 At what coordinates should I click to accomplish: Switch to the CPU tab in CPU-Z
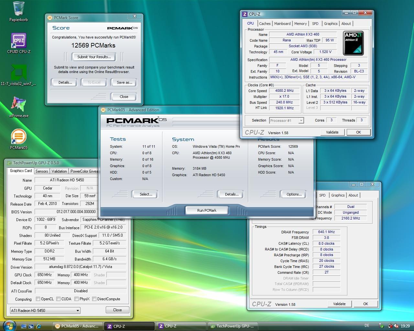coord(250,23)
